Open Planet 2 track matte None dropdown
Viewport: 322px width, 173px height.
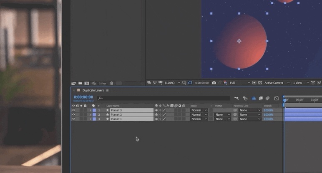pyautogui.click(x=222, y=115)
